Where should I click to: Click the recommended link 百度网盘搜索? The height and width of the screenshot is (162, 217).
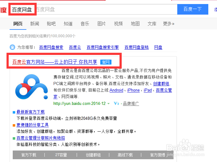click(x=51, y=47)
